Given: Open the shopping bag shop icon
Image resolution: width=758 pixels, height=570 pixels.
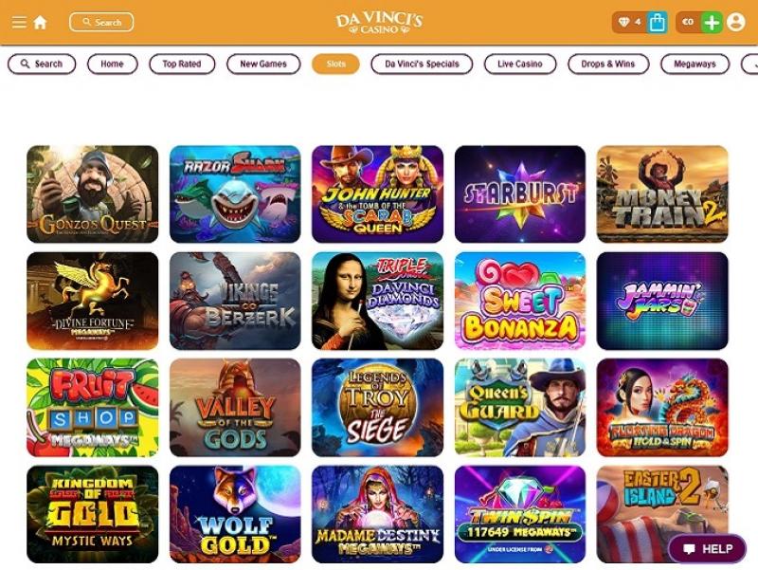Looking at the screenshot, I should pyautogui.click(x=657, y=22).
